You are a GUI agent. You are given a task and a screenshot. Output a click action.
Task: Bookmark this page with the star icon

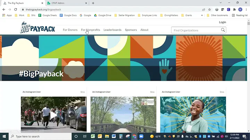pyautogui.click(x=209, y=10)
